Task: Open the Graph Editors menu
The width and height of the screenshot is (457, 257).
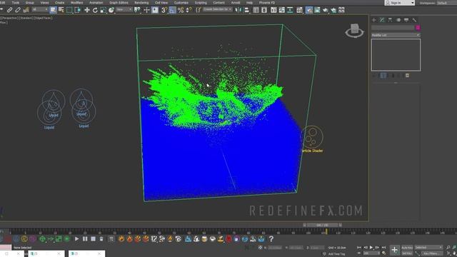Action: coord(119,3)
